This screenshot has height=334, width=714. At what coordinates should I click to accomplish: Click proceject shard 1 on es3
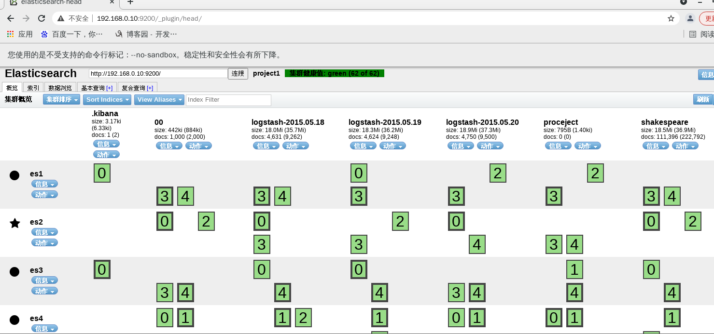pos(574,269)
